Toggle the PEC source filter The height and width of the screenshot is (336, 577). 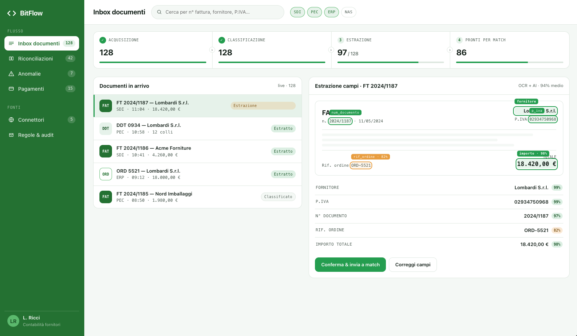coord(315,12)
